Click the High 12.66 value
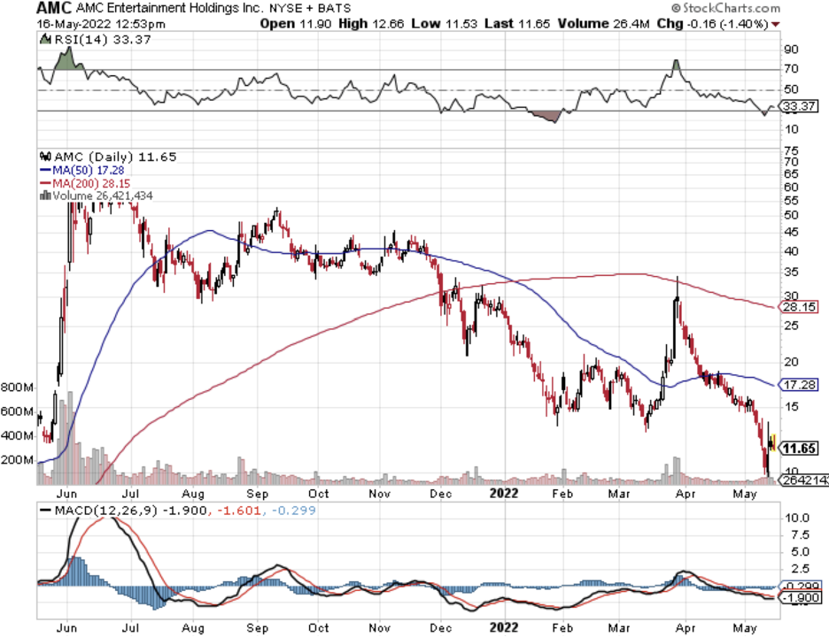This screenshot has height=637, width=829. 371,24
